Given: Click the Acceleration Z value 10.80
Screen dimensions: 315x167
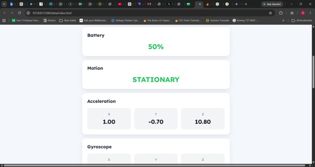Looking at the screenshot, I should click(x=203, y=122).
